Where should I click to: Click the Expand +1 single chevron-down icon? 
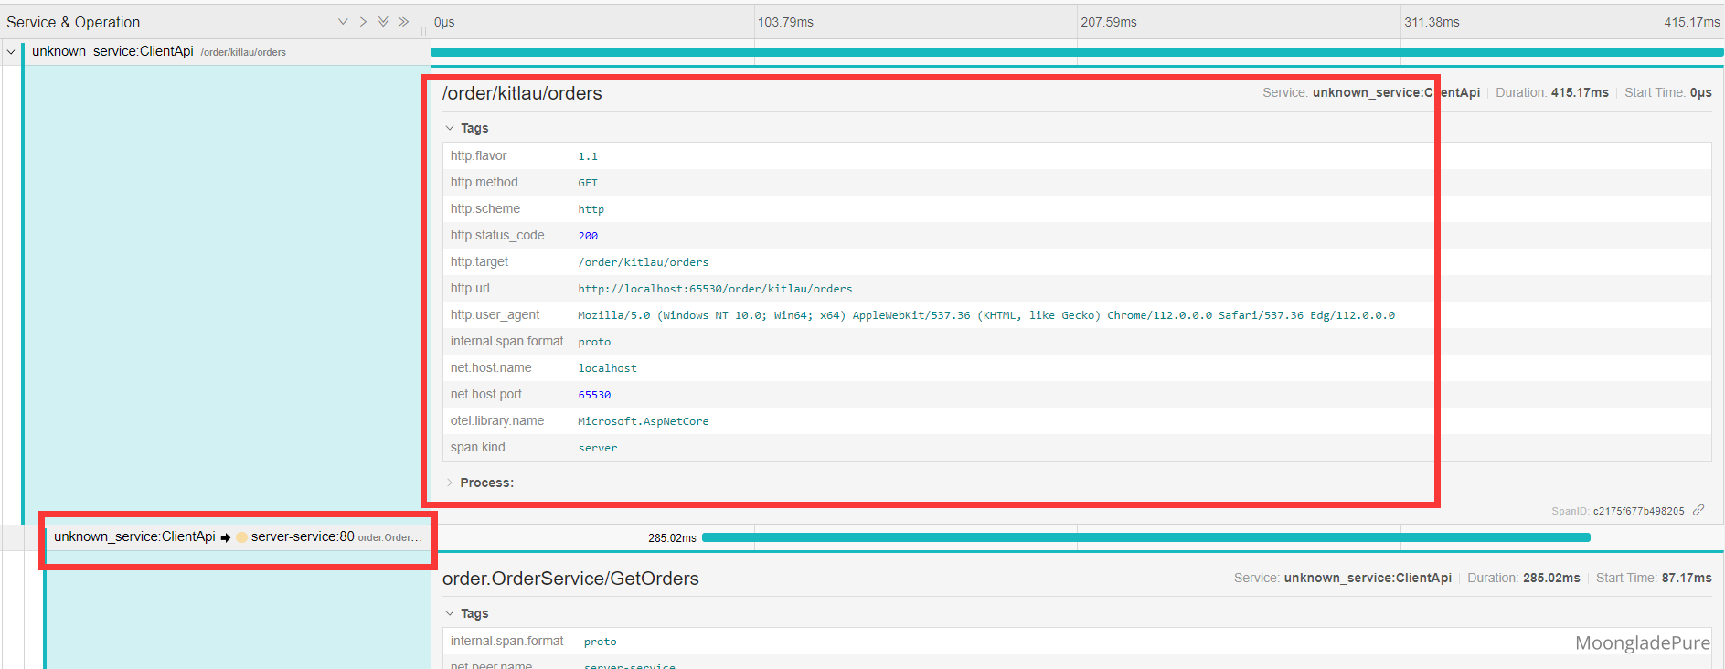pyautogui.click(x=343, y=22)
